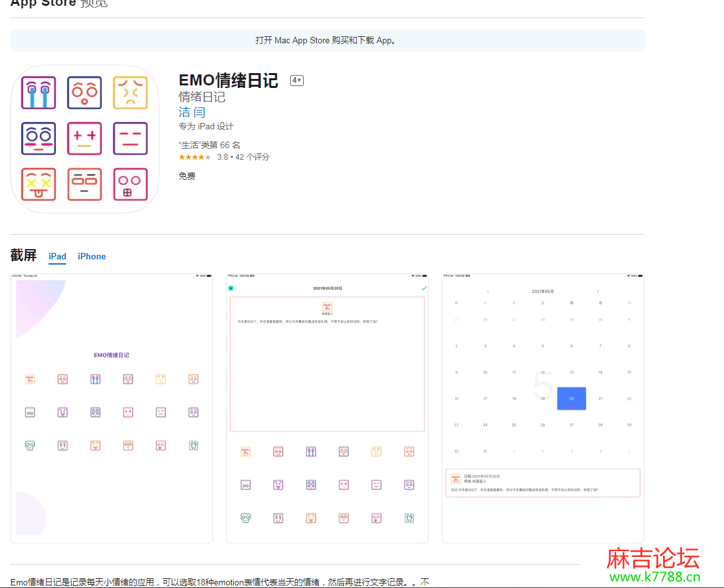Click the diary entry card below the calendar

coord(543,483)
